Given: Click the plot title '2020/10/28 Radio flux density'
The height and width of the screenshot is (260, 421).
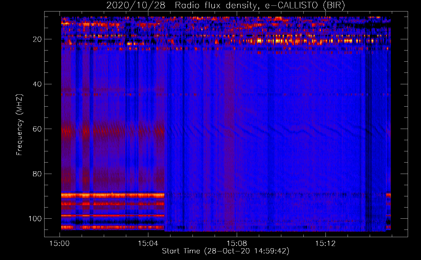Looking at the screenshot, I should tap(226, 5).
